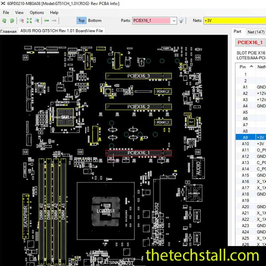Click the DIMM_B2 memory slot on board
266x266 pixels.
(41, 212)
